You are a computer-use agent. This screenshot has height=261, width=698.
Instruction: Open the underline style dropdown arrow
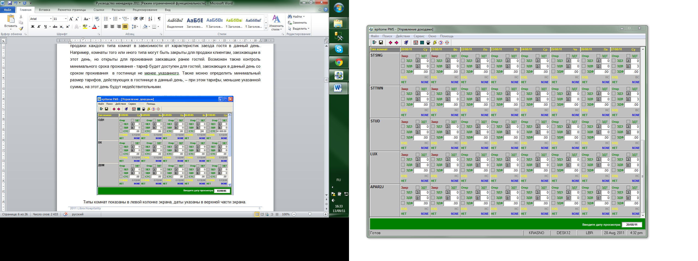tap(50, 27)
